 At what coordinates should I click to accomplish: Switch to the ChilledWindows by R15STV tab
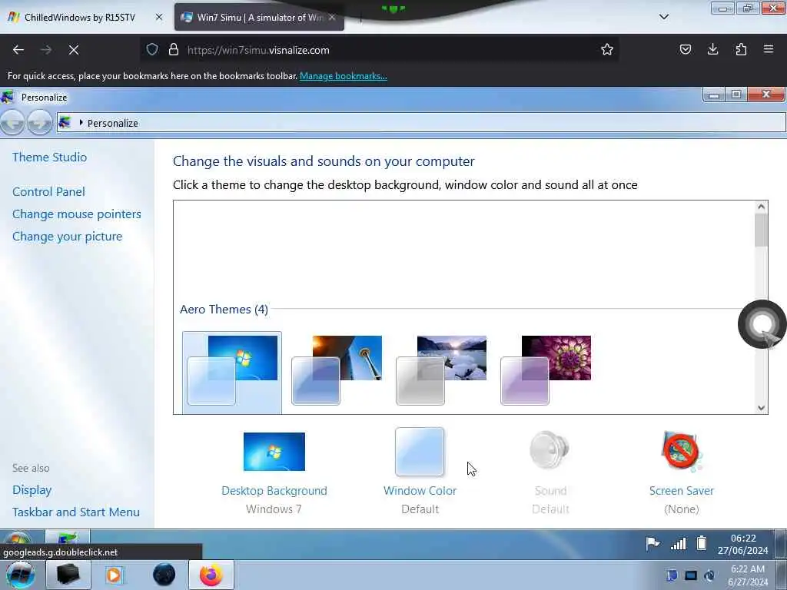pyautogui.click(x=85, y=17)
